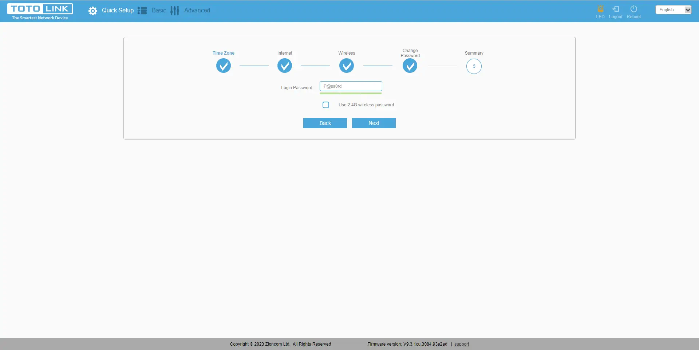699x350 pixels.
Task: Open the English language dropdown
Action: tap(673, 10)
